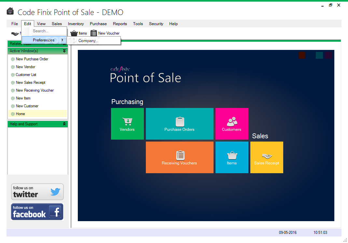Restore down the application window
Viewport: 348px width, 243px height.
click(330, 5)
